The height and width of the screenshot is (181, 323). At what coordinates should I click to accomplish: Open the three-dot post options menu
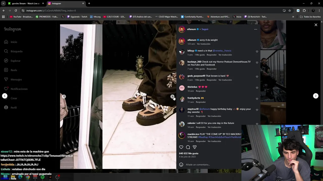[256, 29]
